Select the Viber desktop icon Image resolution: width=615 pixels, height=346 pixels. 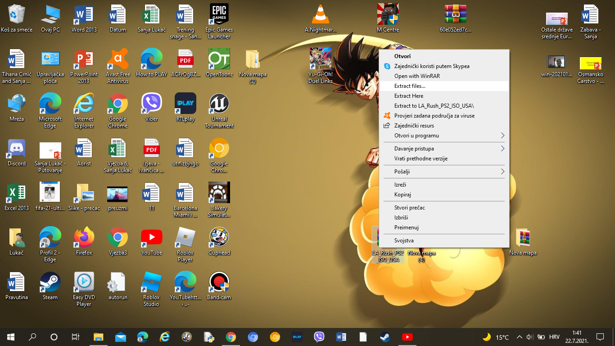(152, 108)
